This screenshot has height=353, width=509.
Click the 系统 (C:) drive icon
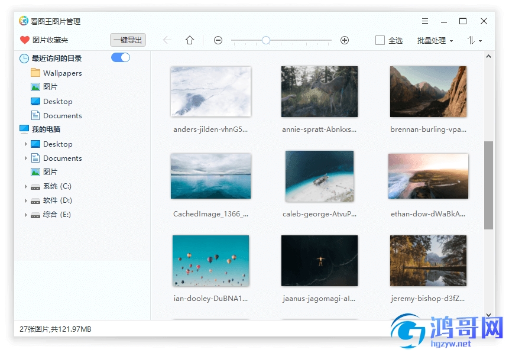pyautogui.click(x=35, y=186)
